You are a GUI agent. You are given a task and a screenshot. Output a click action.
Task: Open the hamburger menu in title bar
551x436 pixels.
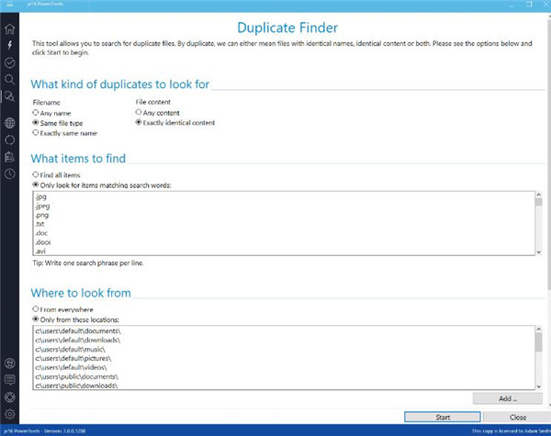click(x=9, y=5)
